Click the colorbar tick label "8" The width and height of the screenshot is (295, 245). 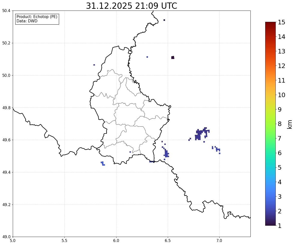pyautogui.click(x=280, y=124)
